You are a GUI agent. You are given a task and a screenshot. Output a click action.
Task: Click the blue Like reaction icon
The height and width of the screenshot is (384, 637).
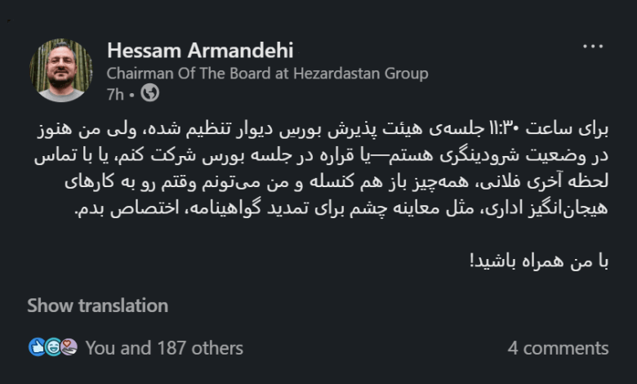37,347
